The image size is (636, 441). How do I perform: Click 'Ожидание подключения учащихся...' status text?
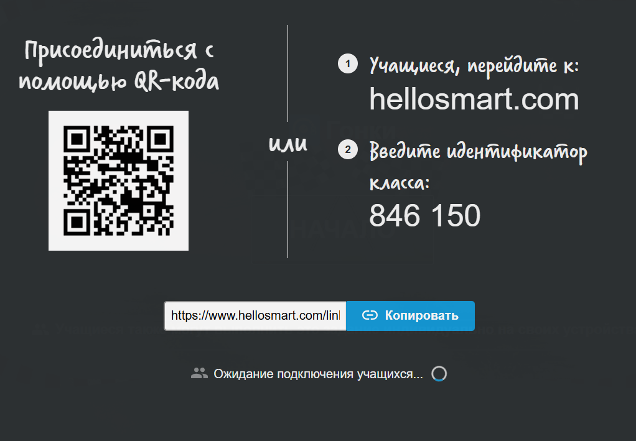318,374
